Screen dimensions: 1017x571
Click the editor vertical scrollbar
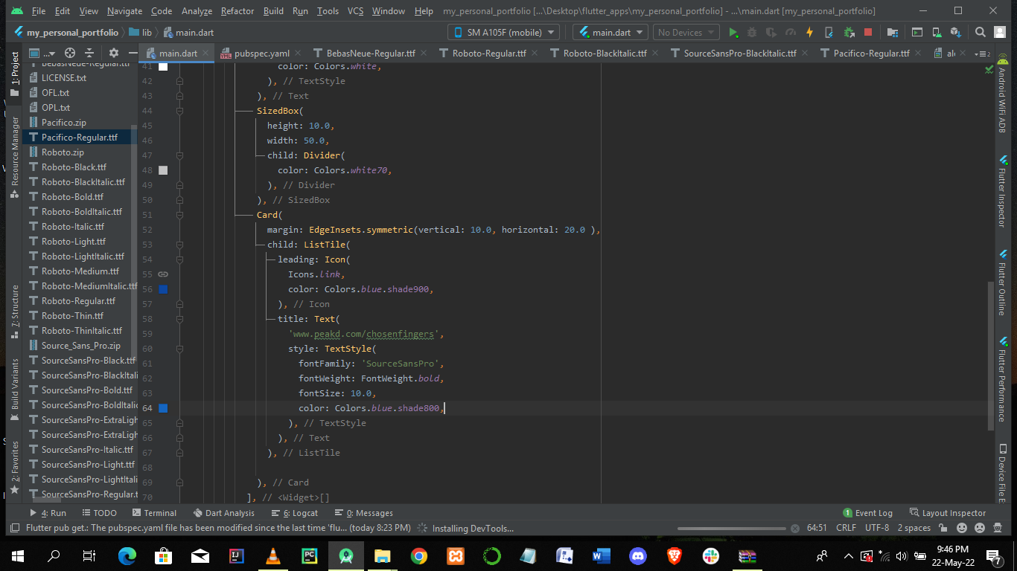tap(991, 355)
